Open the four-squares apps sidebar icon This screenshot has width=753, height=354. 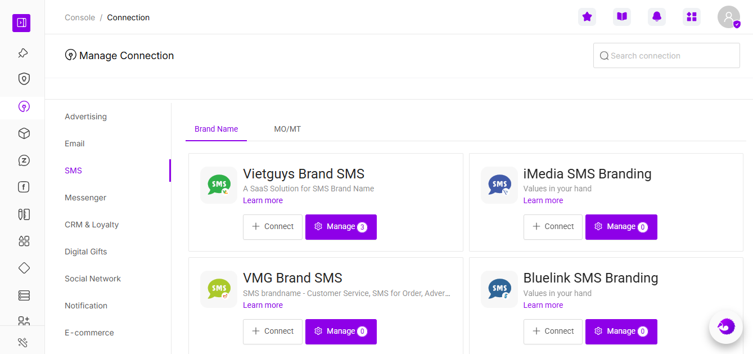pyautogui.click(x=24, y=241)
